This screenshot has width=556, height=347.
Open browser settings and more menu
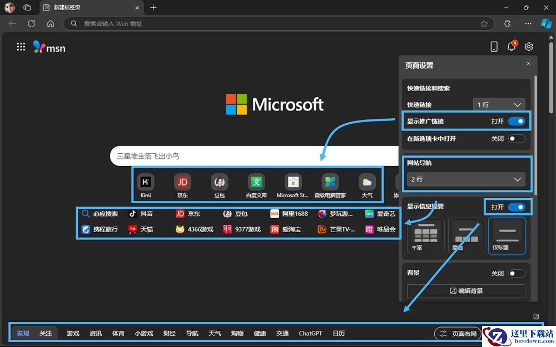tap(528, 24)
